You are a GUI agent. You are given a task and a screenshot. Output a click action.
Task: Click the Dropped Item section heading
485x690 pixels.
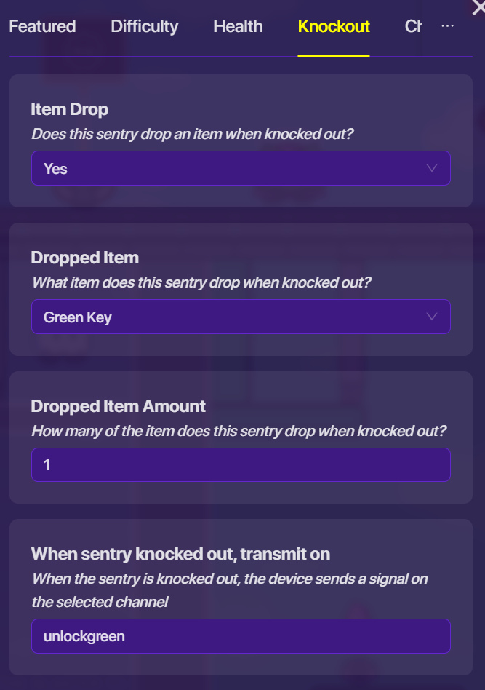tap(84, 258)
